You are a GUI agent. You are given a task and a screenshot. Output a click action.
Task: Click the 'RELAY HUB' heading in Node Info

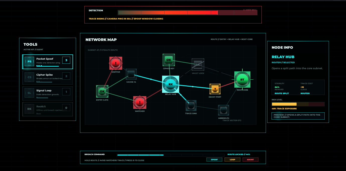click(x=283, y=57)
